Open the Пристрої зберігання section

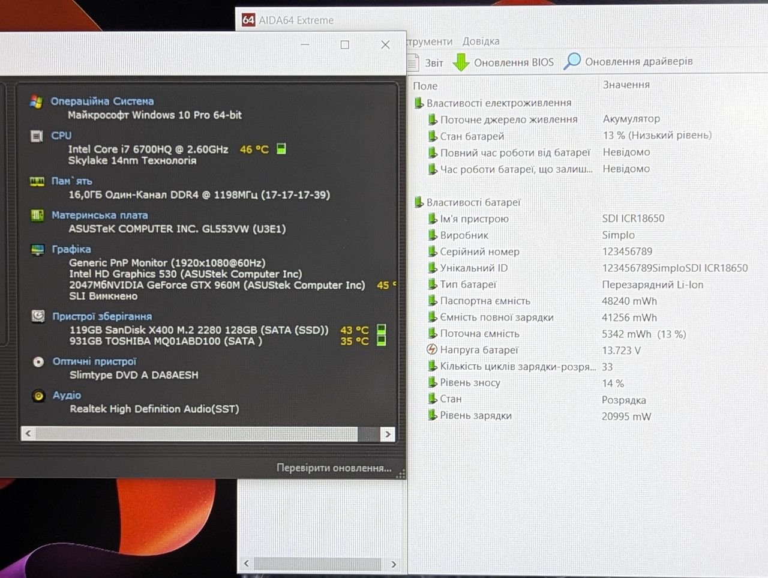101,316
